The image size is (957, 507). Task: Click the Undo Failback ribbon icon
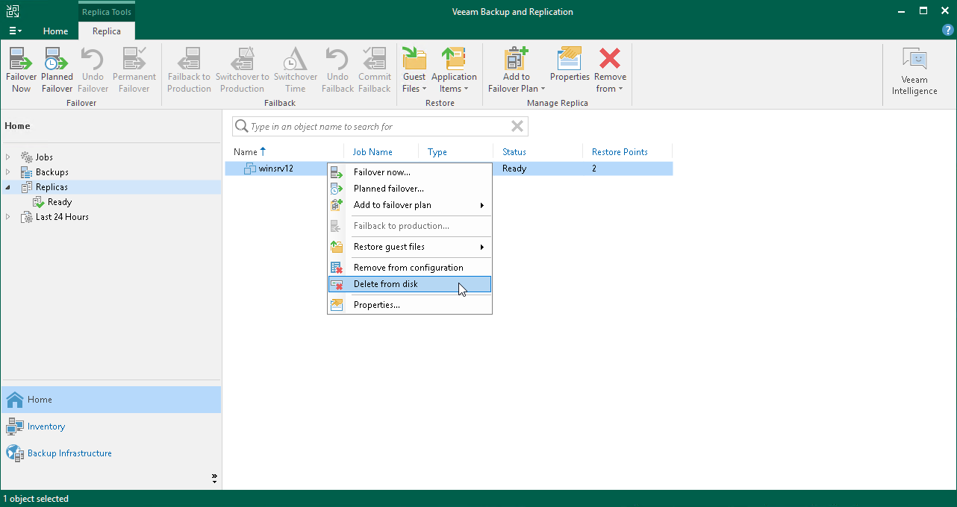[337, 70]
